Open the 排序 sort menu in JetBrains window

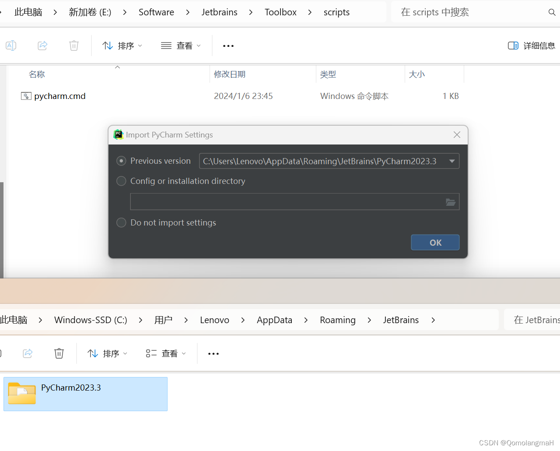tap(107, 354)
